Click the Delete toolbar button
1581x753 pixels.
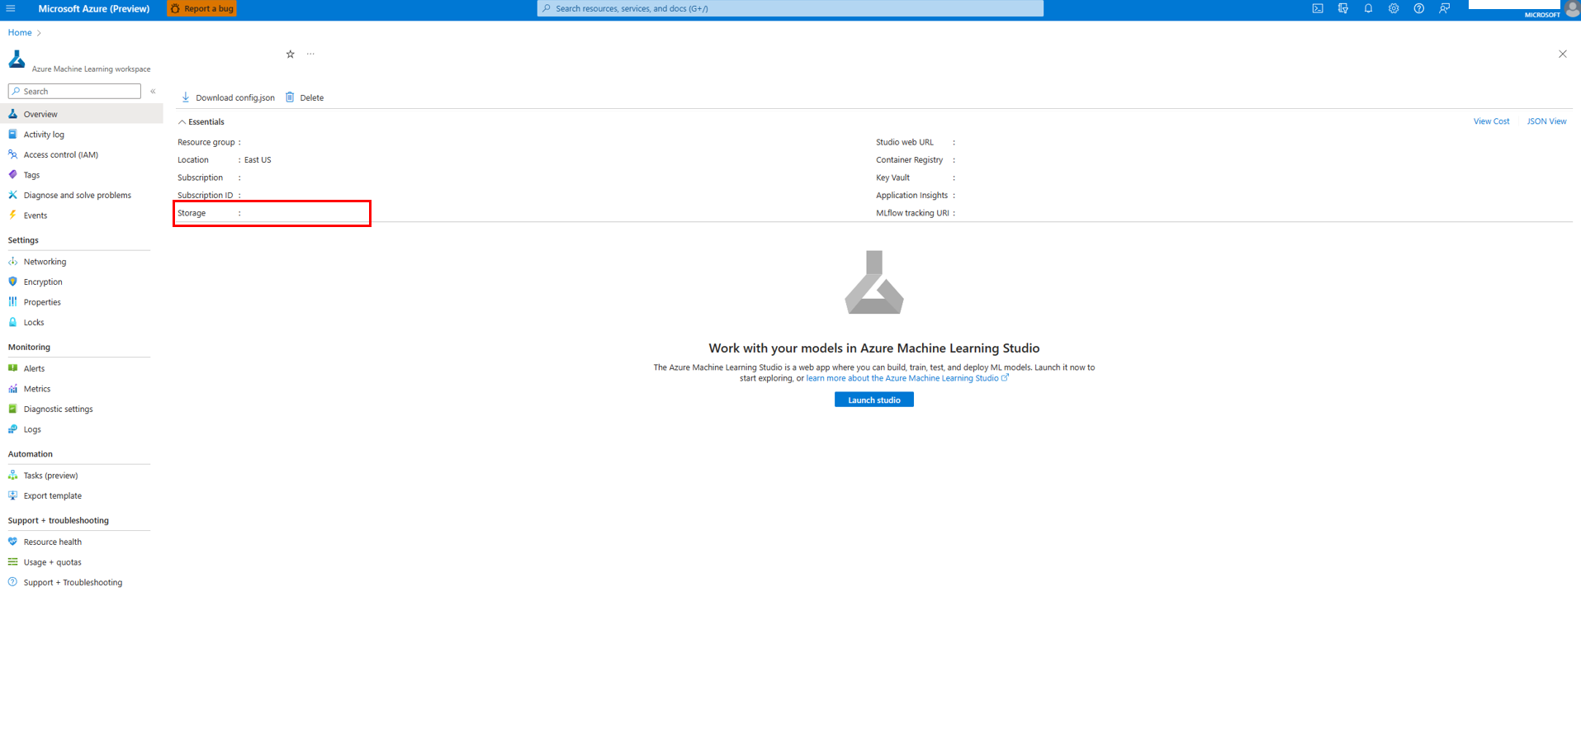coord(305,97)
